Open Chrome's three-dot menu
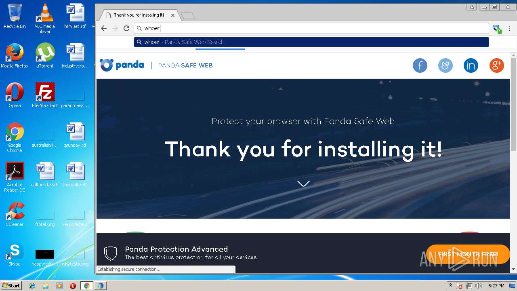 pos(510,28)
